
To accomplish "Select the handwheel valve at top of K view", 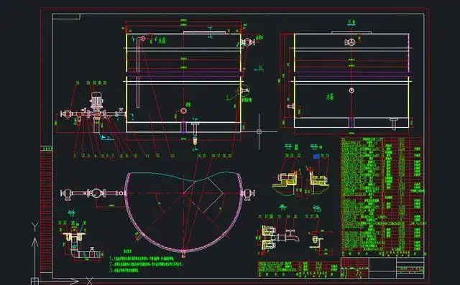I will click(350, 42).
